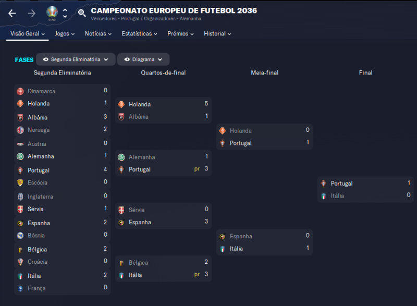
Task: Open the Historial menu
Action: click(x=217, y=33)
